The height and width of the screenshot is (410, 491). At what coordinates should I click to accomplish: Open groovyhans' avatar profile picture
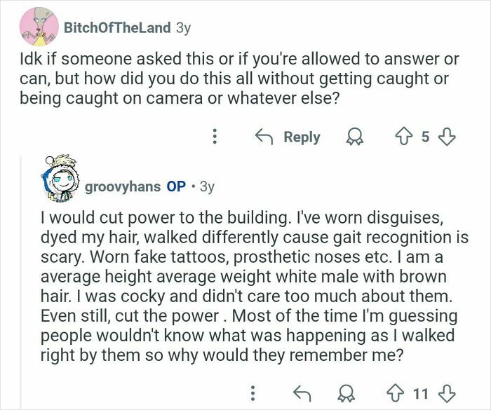[60, 178]
